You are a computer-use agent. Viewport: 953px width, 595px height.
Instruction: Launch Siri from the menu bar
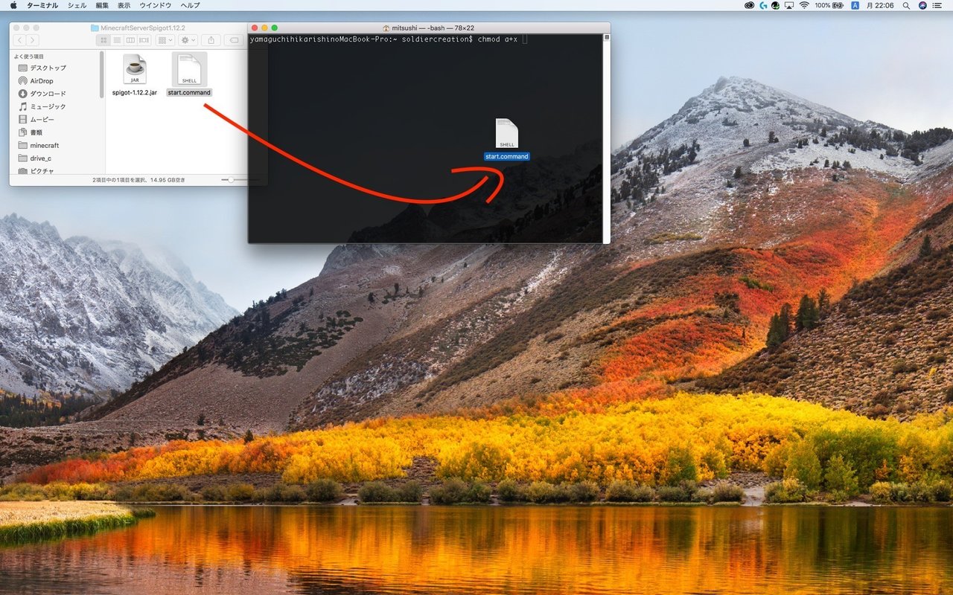click(x=922, y=5)
